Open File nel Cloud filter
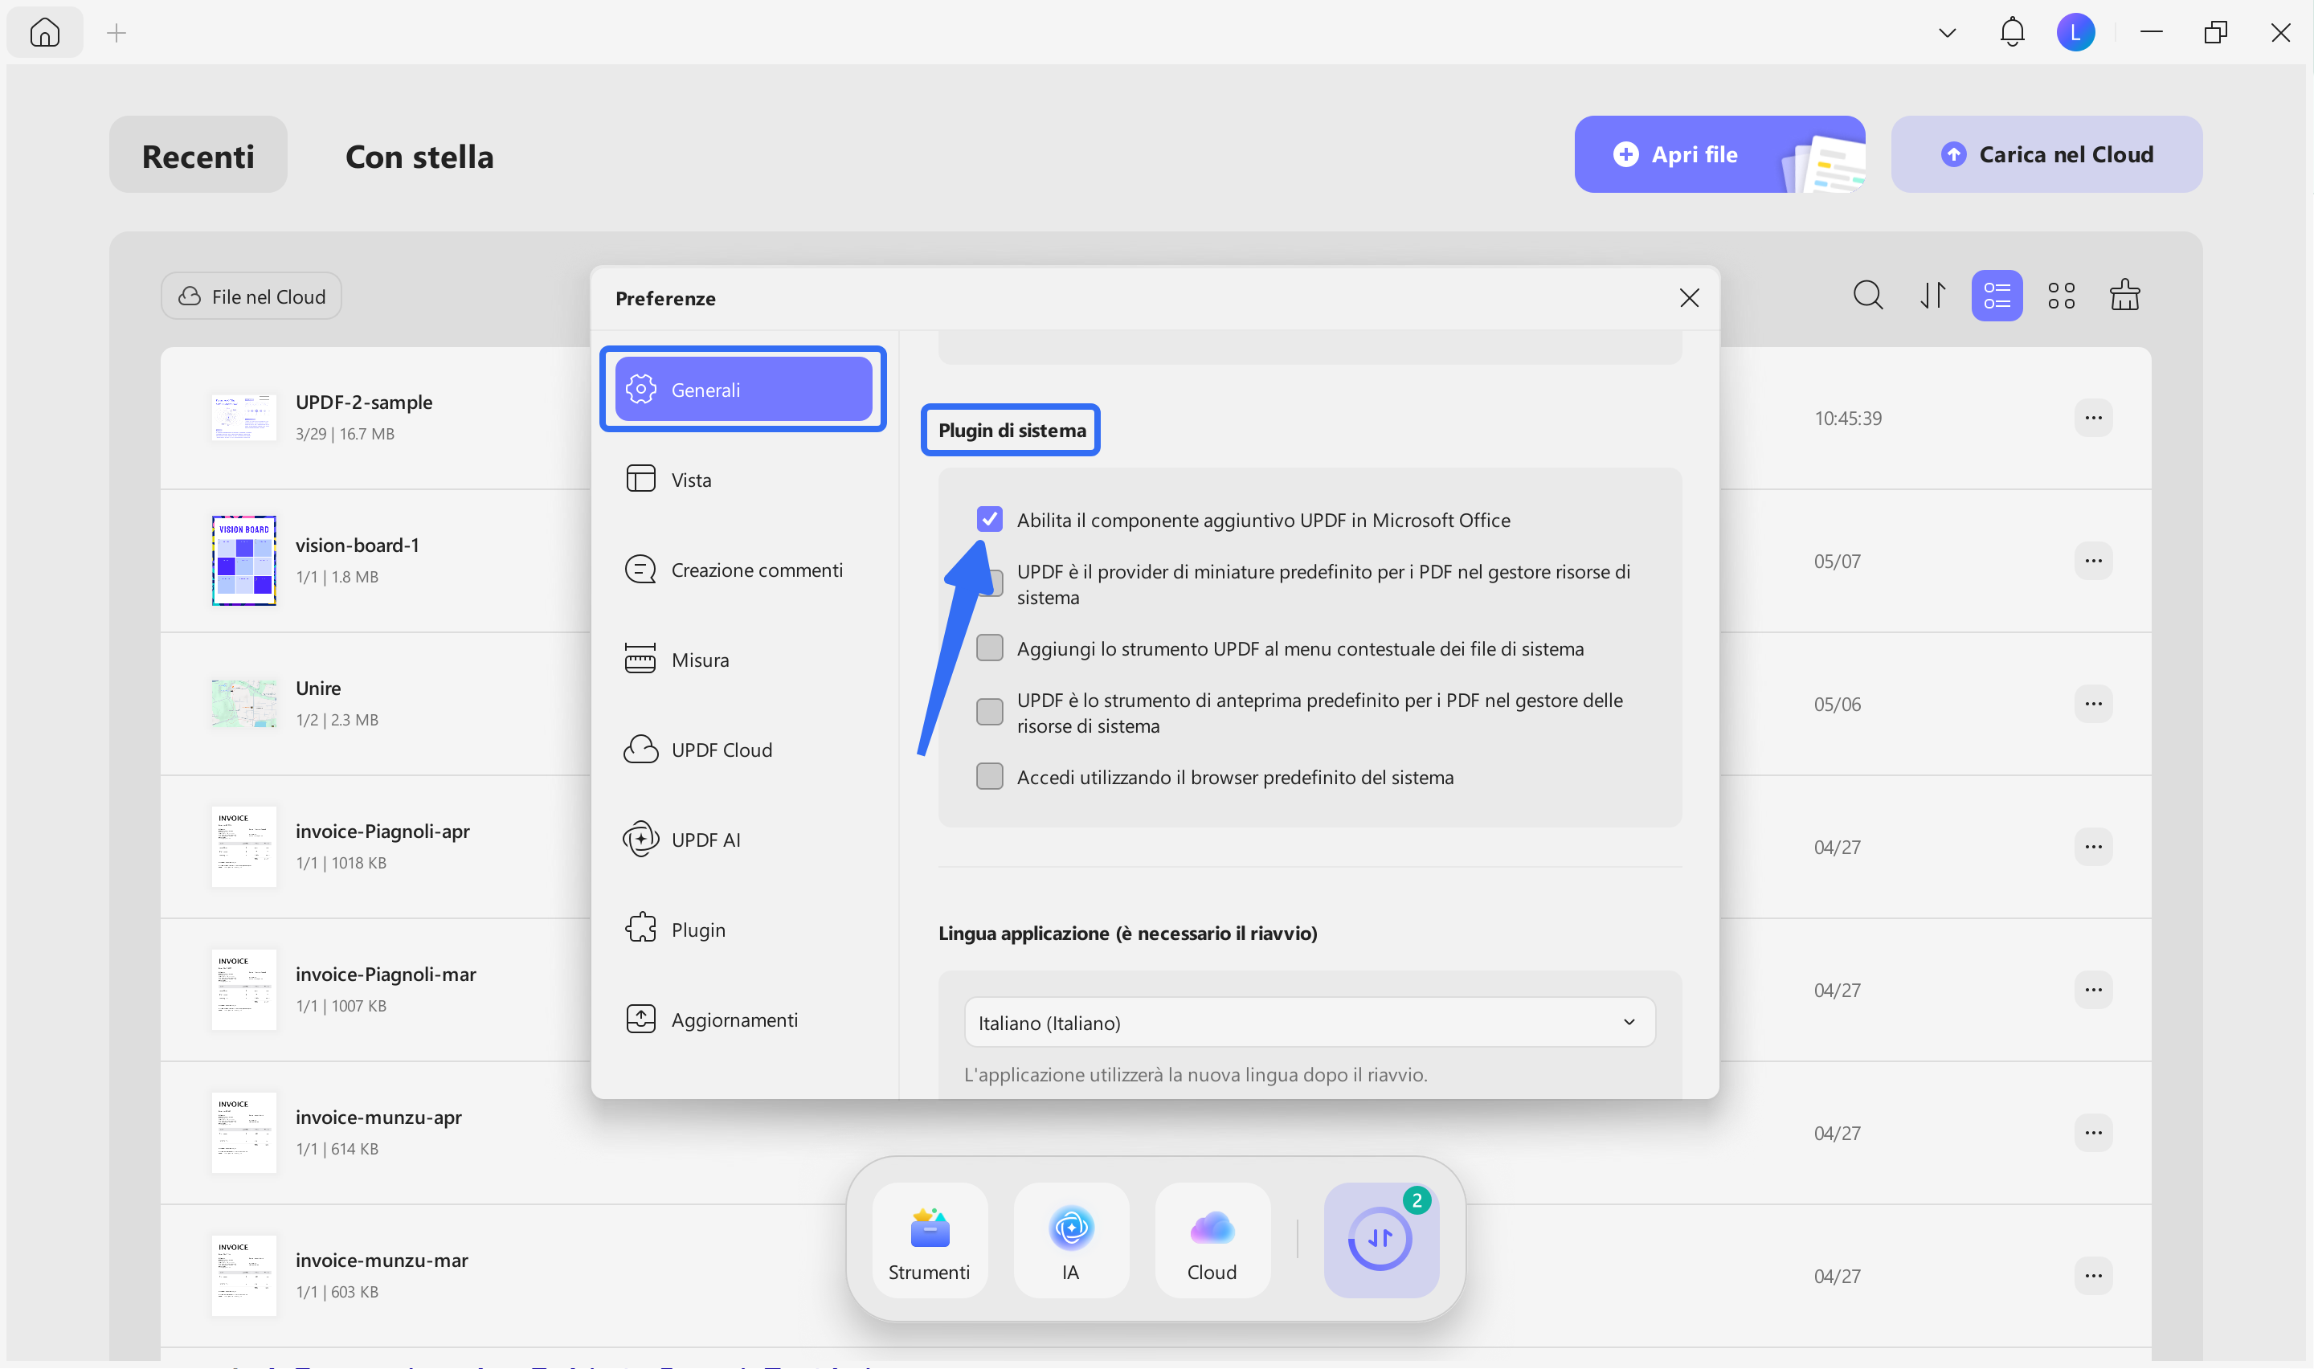 coord(251,296)
